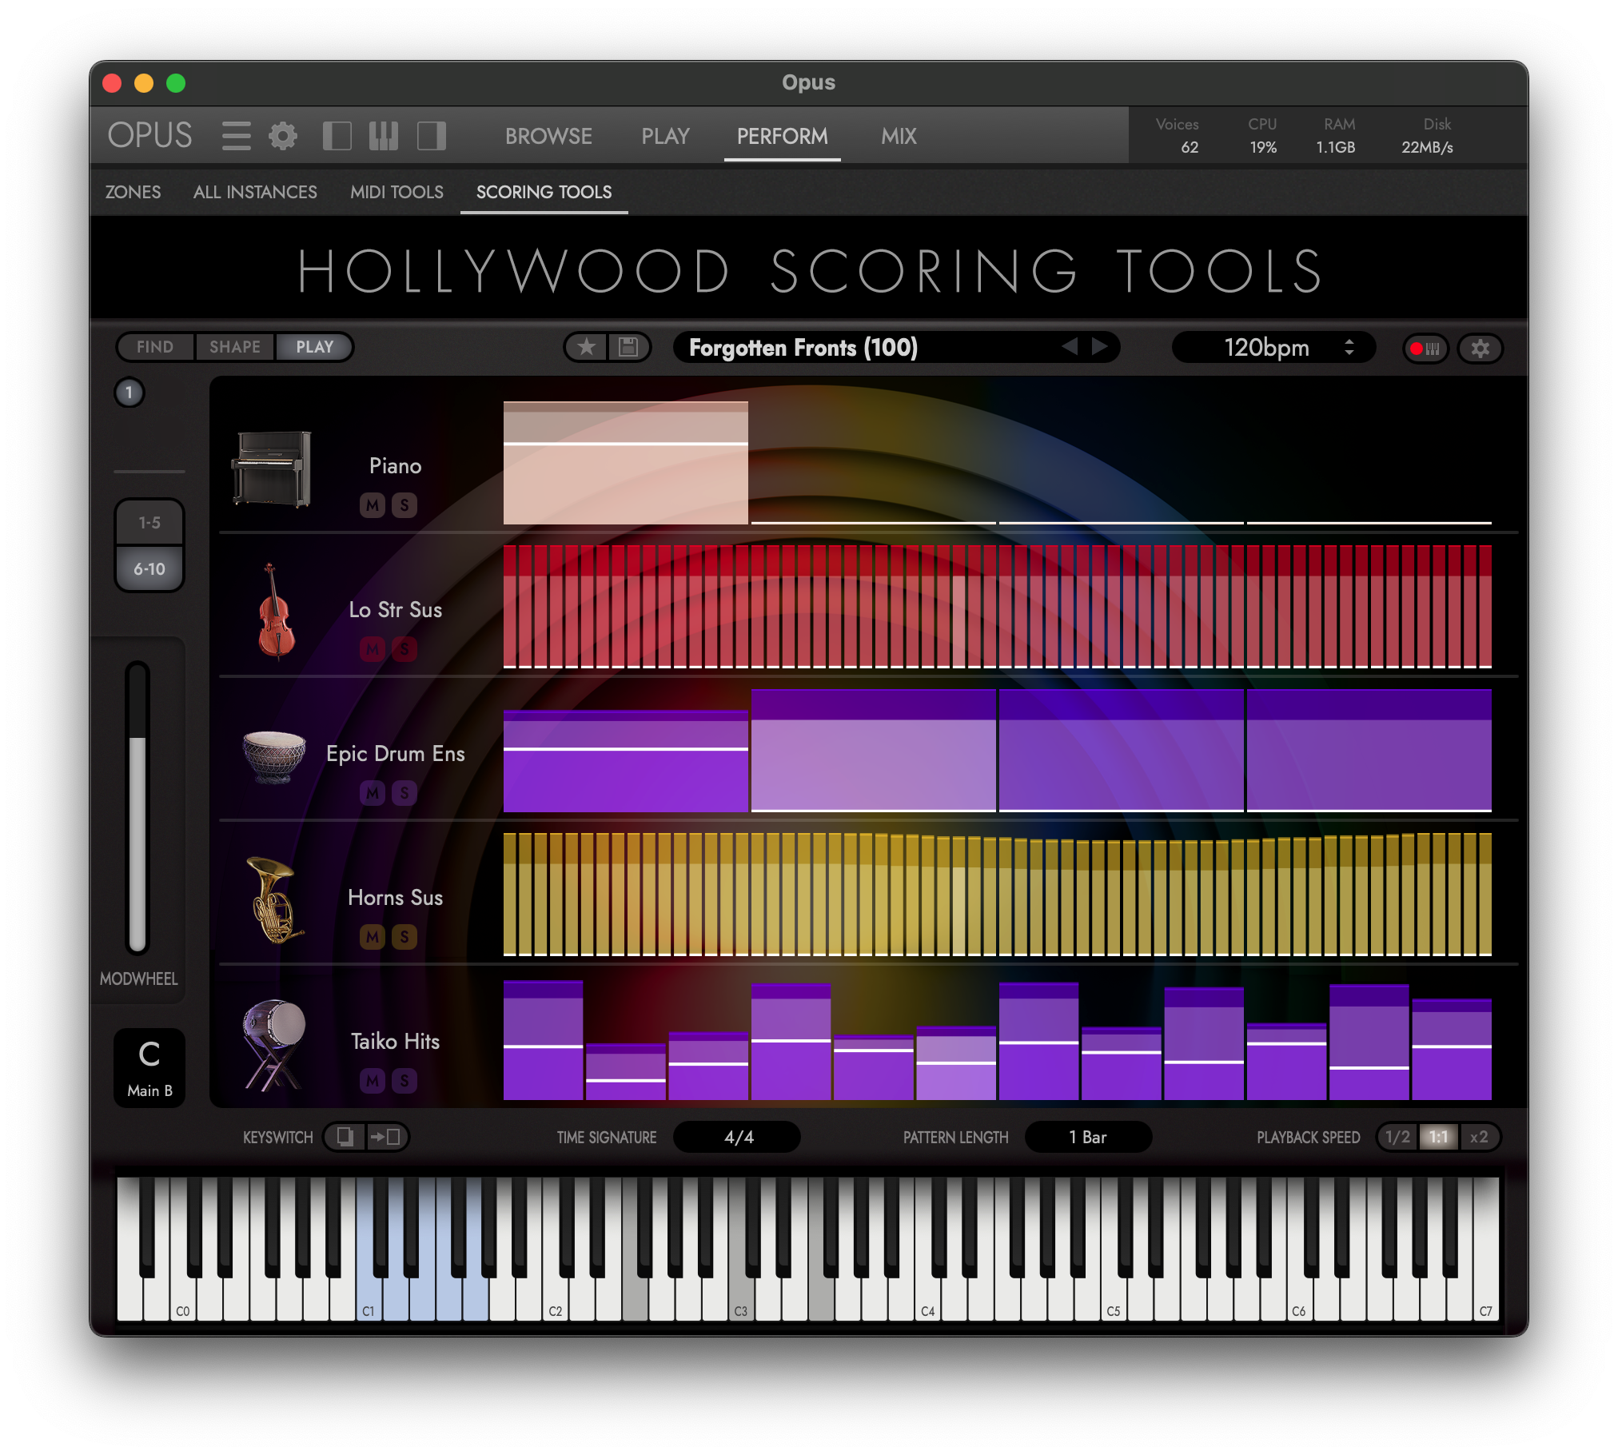Mute the Piano track
This screenshot has width=1618, height=1455.
373,505
